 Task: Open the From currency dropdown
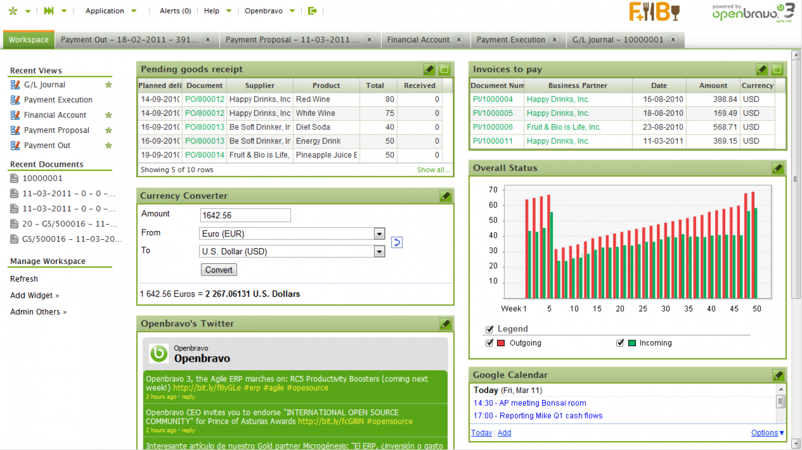[x=379, y=234]
